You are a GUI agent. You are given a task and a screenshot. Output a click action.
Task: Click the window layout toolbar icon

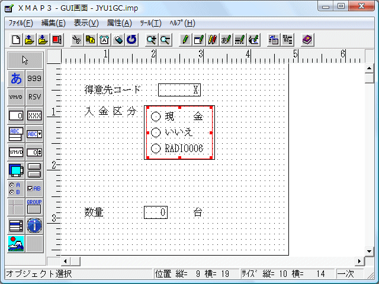click(x=274, y=40)
